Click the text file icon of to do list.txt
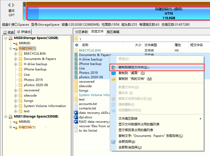 click(x=76, y=130)
